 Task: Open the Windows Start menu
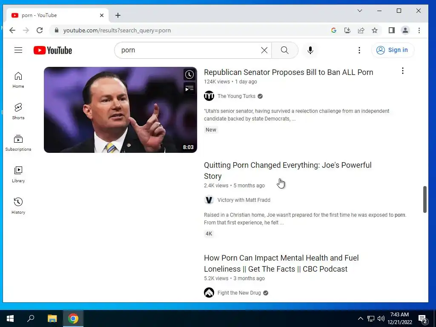click(x=10, y=318)
